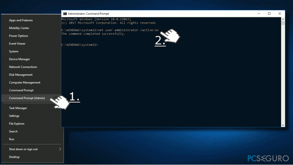The width and height of the screenshot is (293, 165).
Task: Click 'The command completed successfully.' line
Action: click(x=93, y=34)
